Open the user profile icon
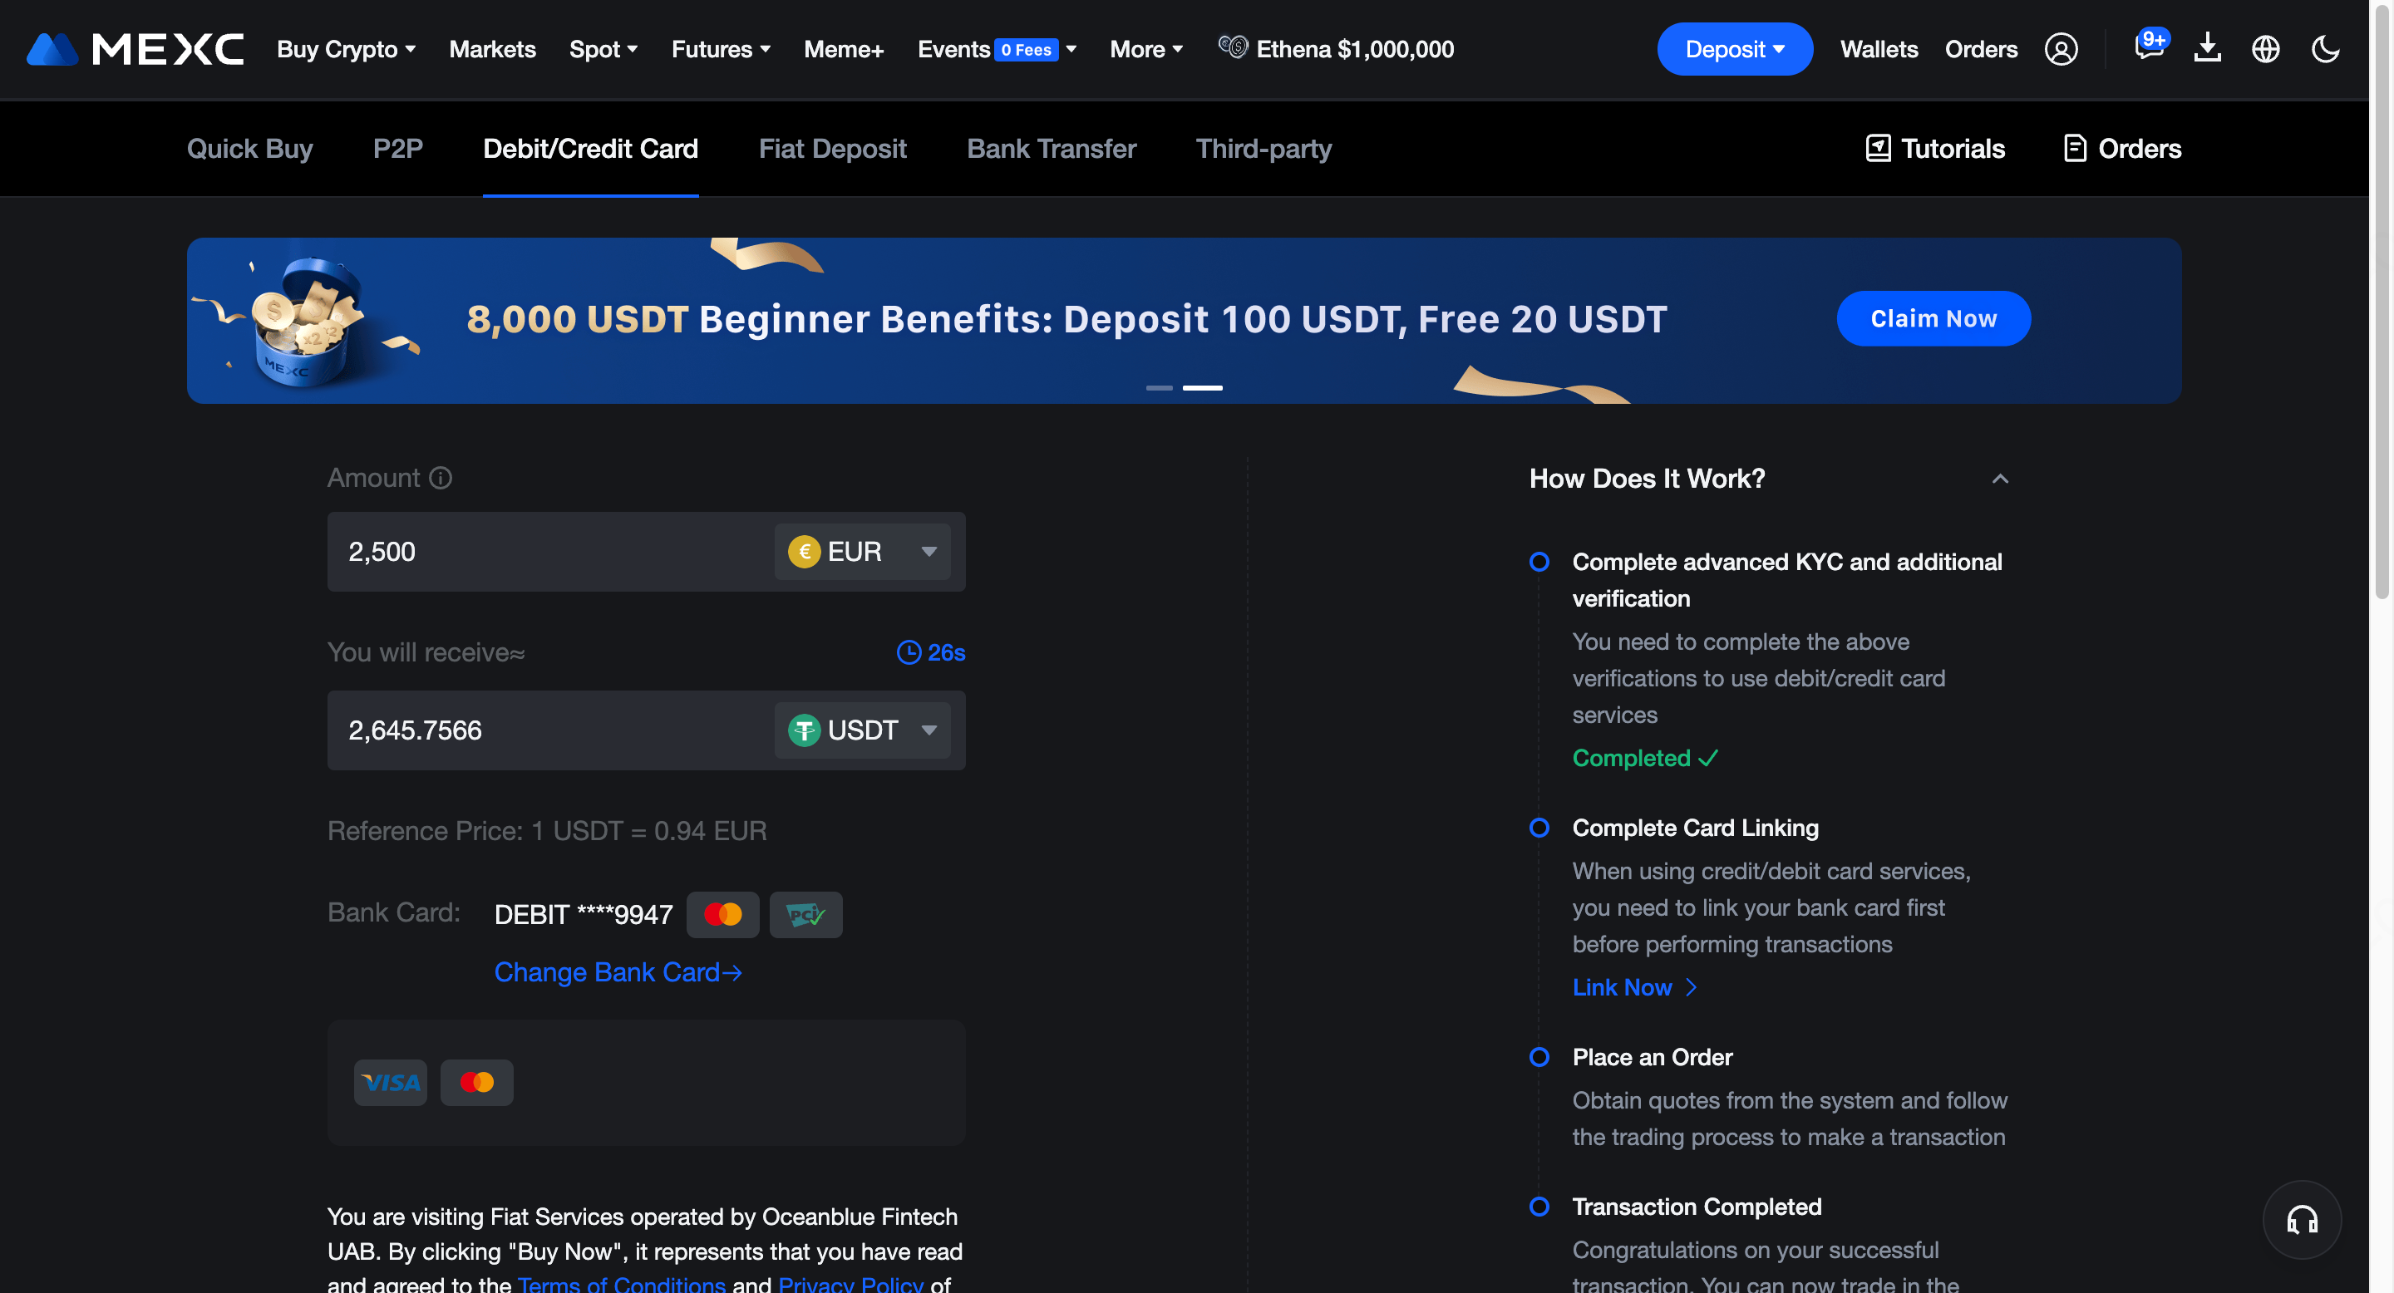Screen dimensions: 2394x1293 pyautogui.click(x=2061, y=49)
